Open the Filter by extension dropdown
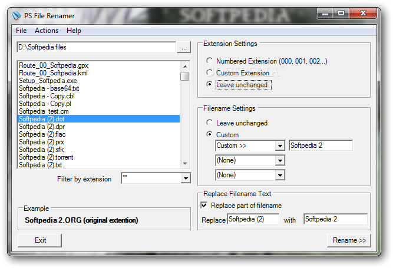The width and height of the screenshot is (393, 268). tap(186, 178)
